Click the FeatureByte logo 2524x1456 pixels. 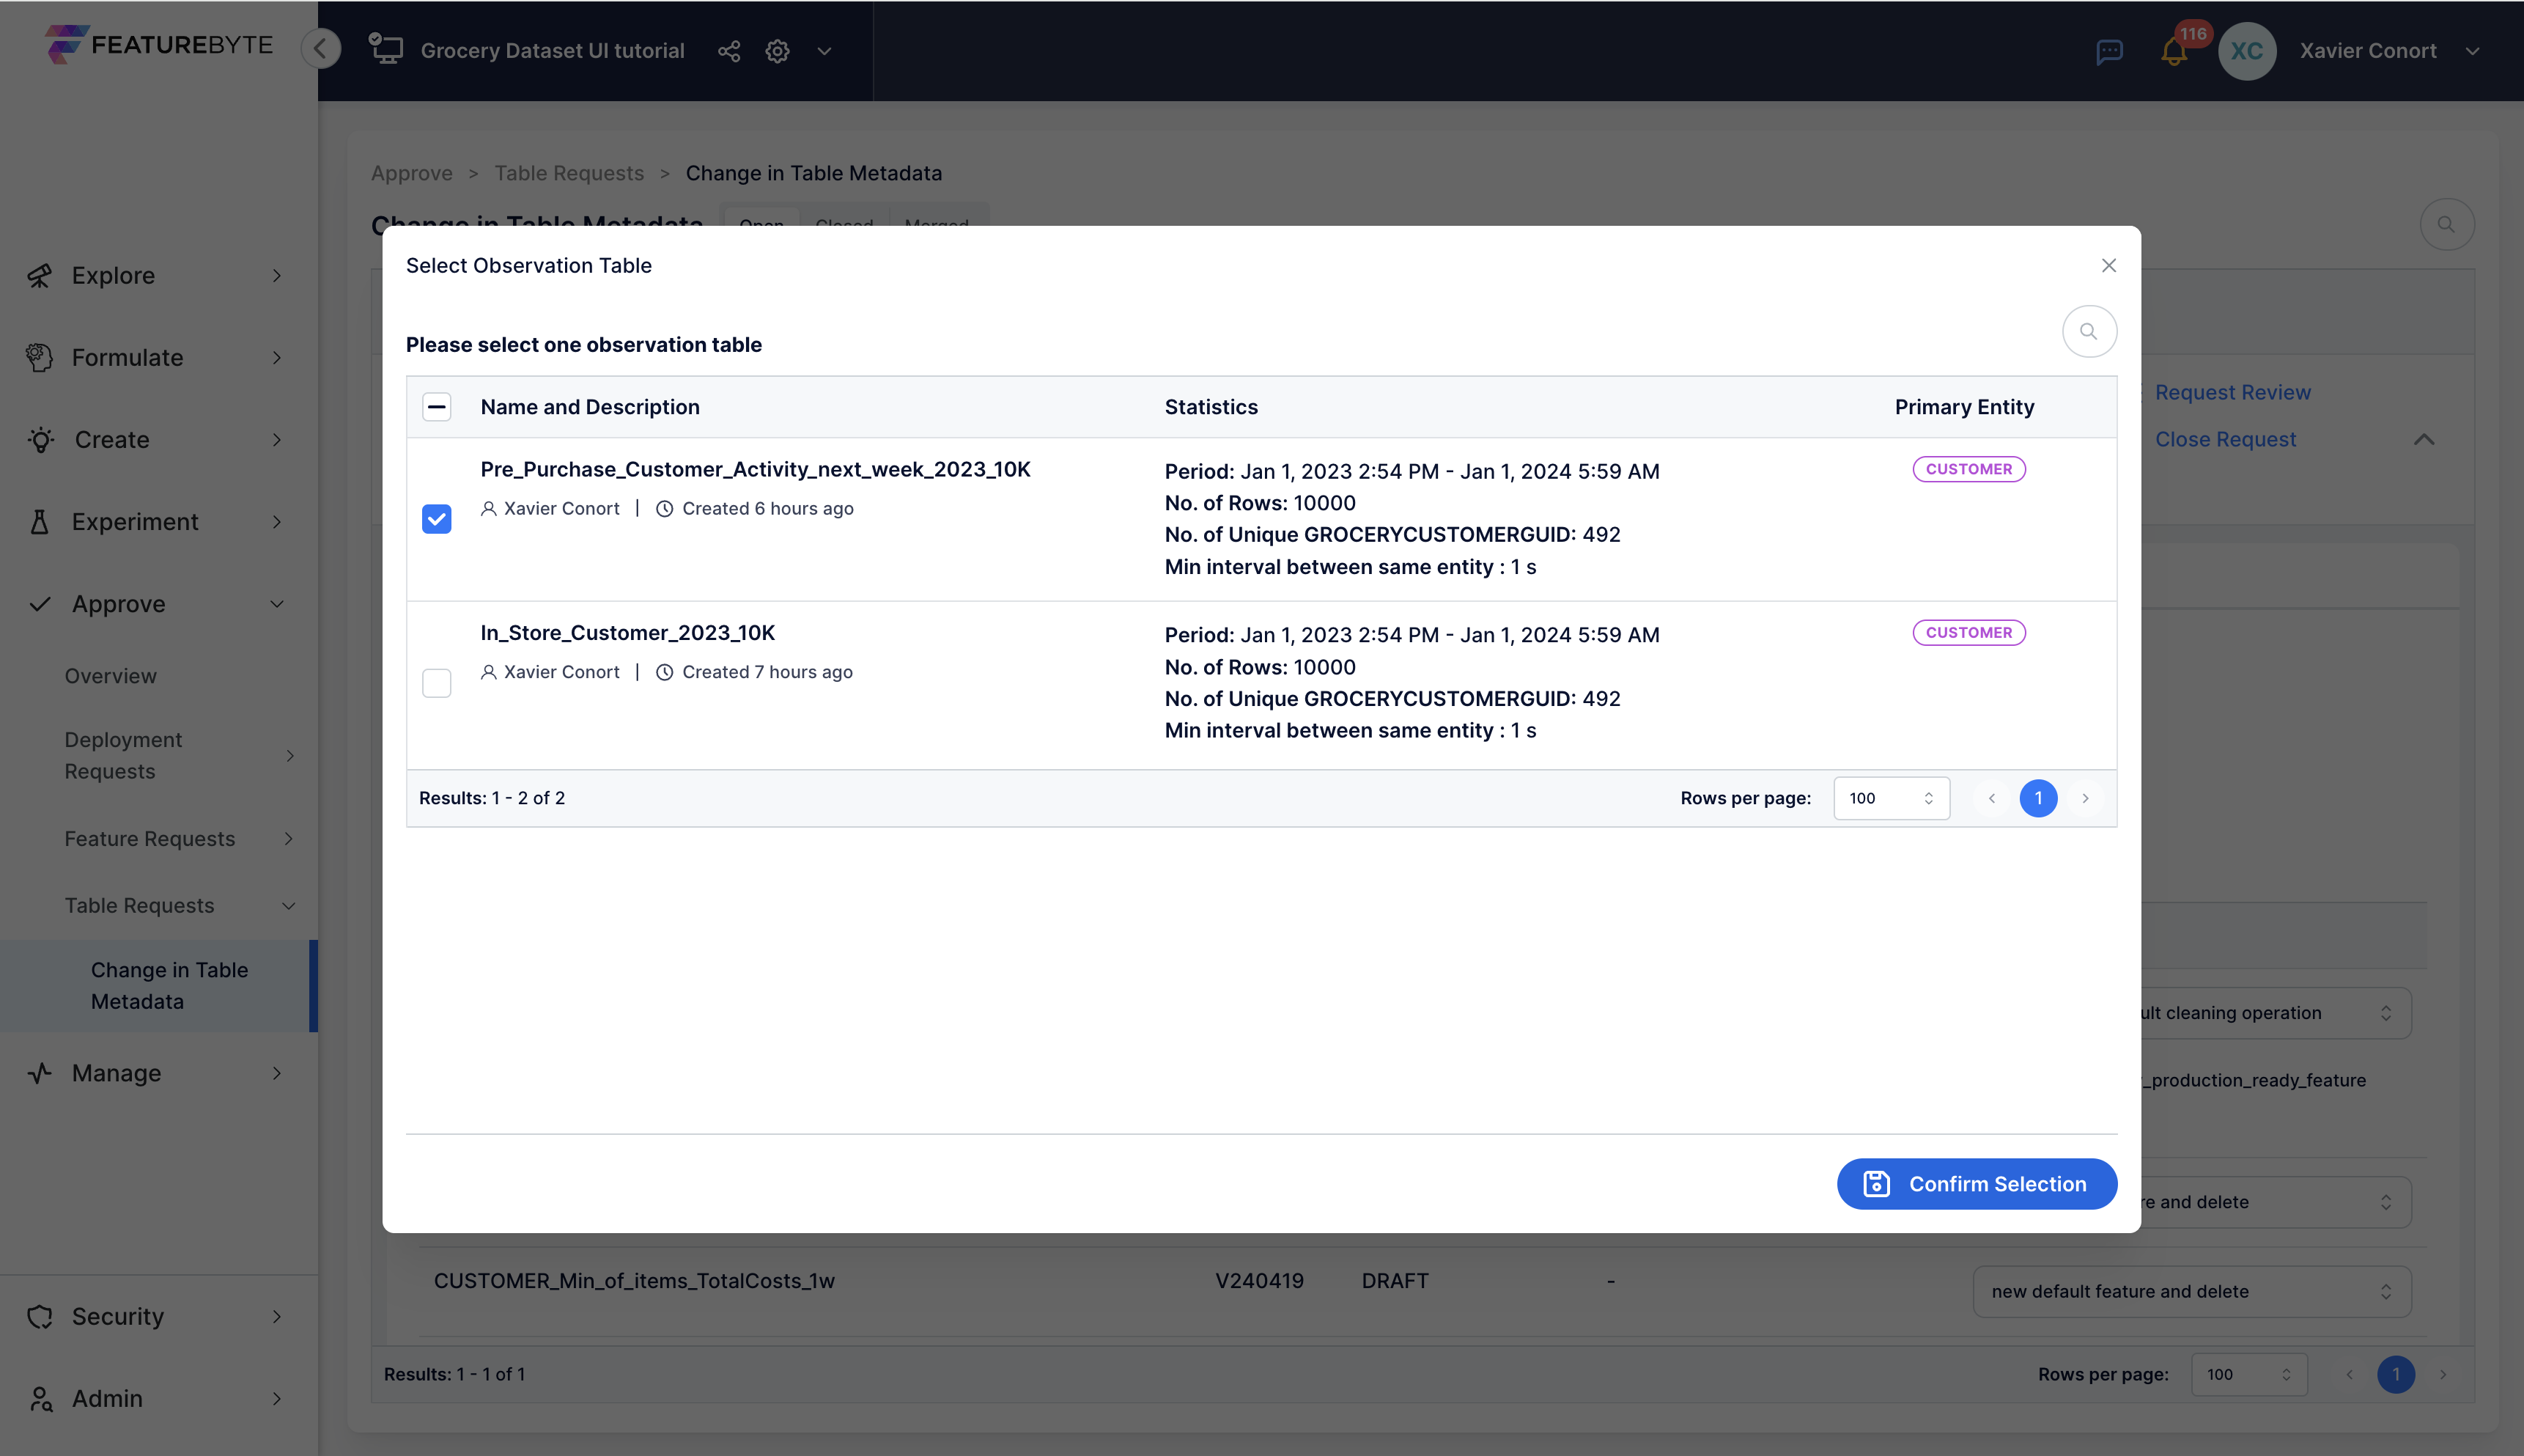pyautogui.click(x=159, y=45)
